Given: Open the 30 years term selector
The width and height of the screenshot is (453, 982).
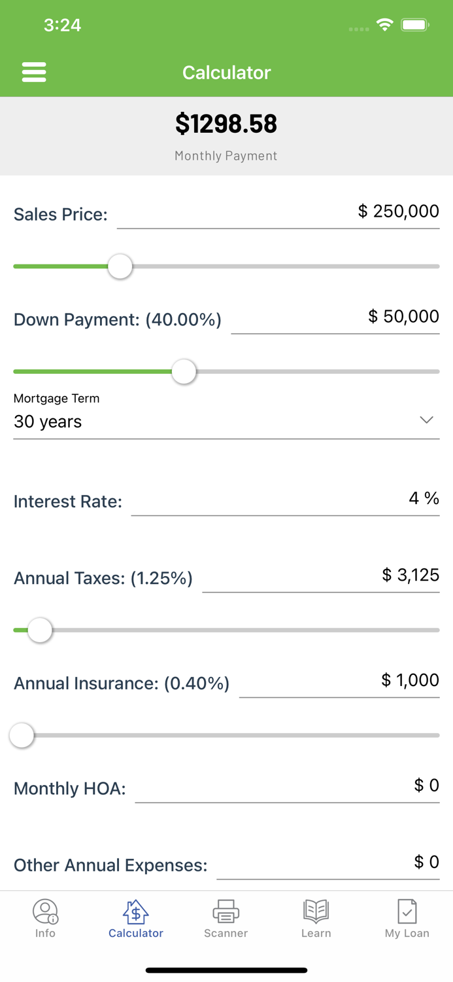Looking at the screenshot, I should coord(47,422).
